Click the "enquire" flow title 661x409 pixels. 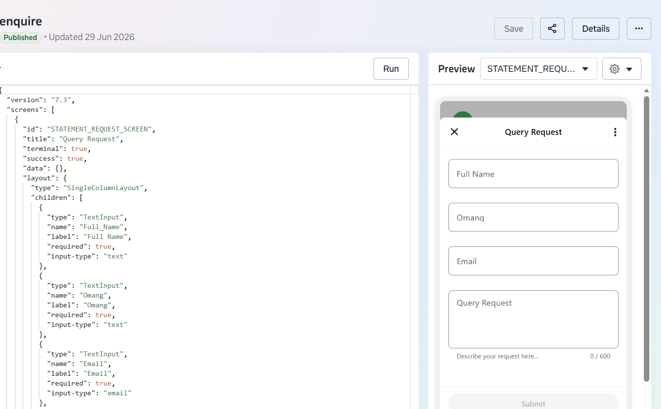(x=21, y=21)
